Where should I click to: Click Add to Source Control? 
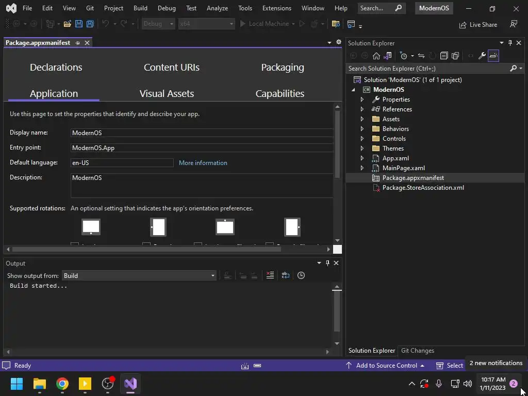point(385,366)
